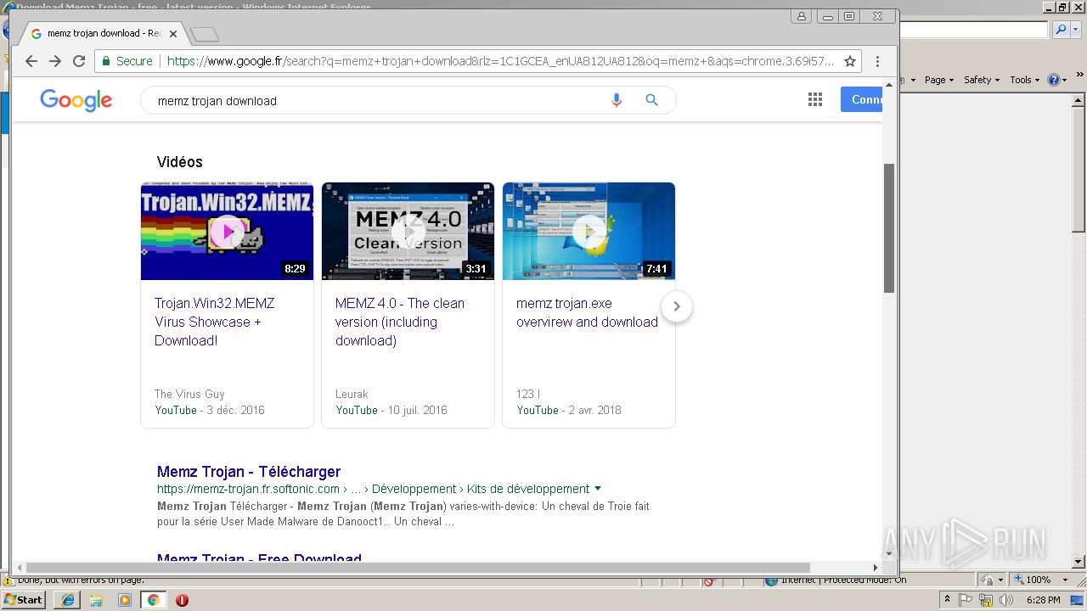1087x611 pixels.
Task: Open the Memz Trojan - Télécharger result
Action: 249,472
